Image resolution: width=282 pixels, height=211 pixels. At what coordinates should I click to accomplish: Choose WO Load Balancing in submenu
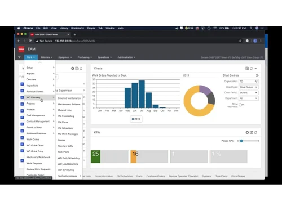pyautogui.click(x=69, y=164)
